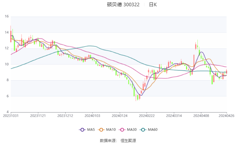Click the 20231121 date axis label
This screenshot has width=236, height=143.
click(x=38, y=116)
